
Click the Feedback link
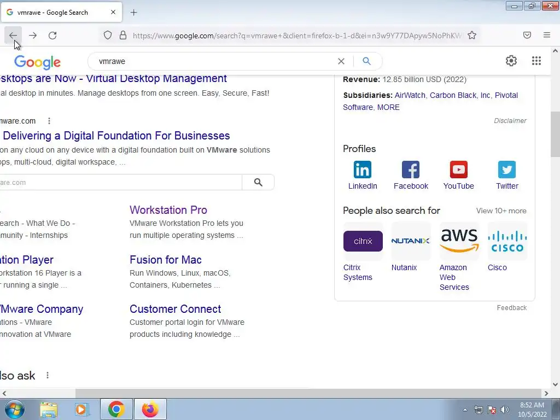coord(511,307)
